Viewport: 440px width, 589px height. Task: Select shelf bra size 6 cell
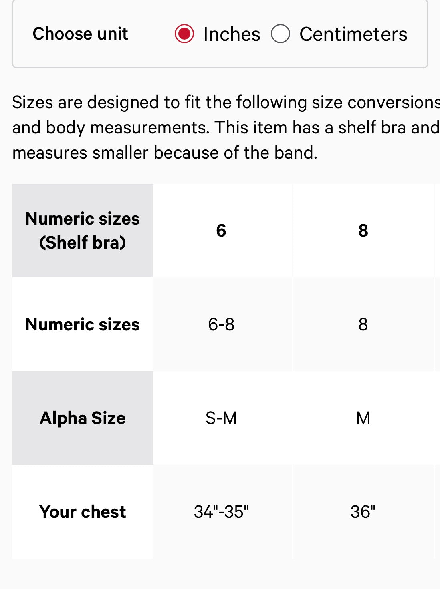(221, 231)
